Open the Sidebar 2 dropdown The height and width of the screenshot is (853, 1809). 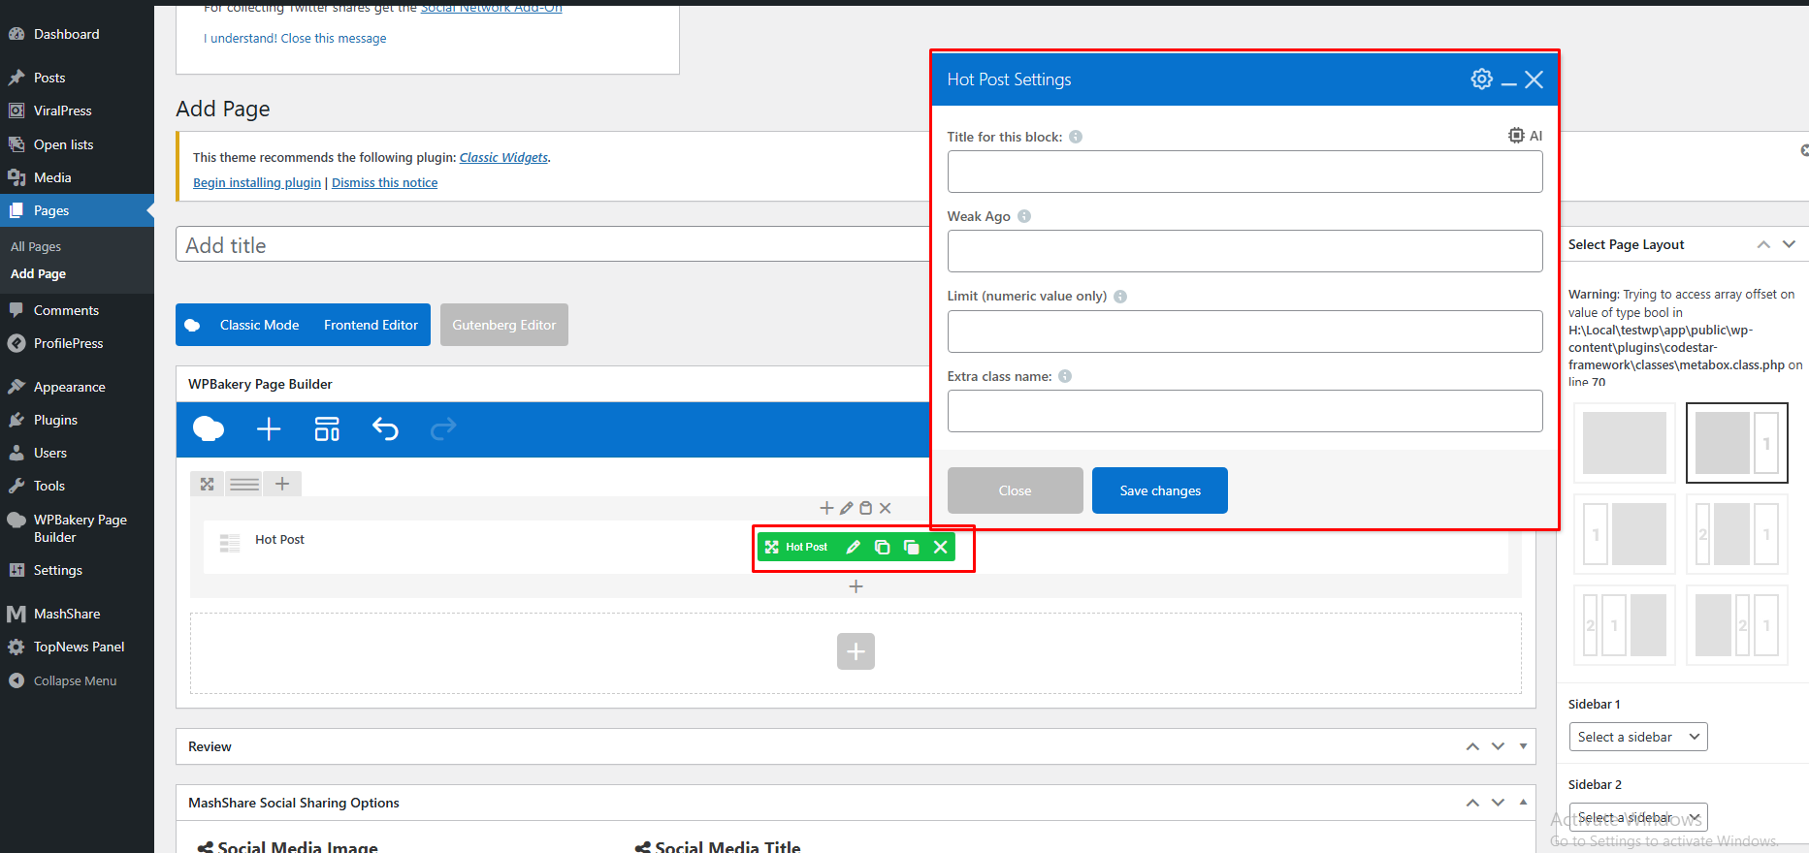(x=1638, y=817)
